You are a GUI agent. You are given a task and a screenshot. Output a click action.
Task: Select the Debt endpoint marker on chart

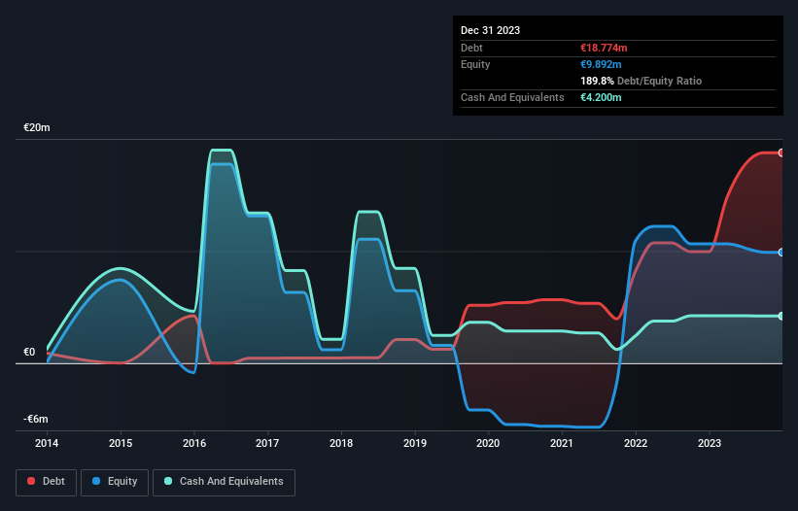pyautogui.click(x=781, y=153)
